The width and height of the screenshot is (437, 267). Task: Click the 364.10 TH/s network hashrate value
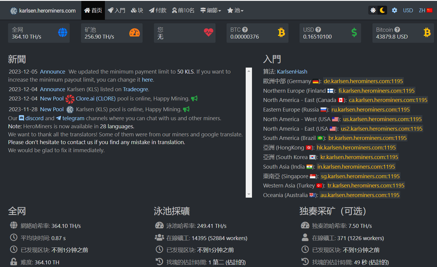click(66, 226)
